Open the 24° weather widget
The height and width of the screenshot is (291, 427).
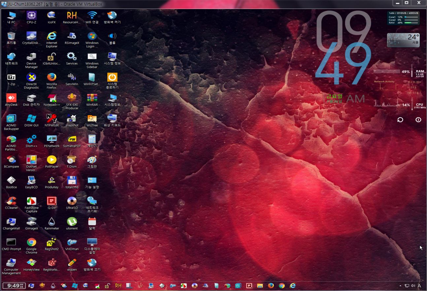(x=403, y=40)
